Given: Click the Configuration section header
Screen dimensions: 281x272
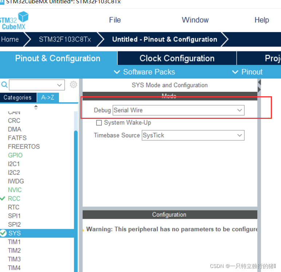Looking at the screenshot, I should 170,214.
